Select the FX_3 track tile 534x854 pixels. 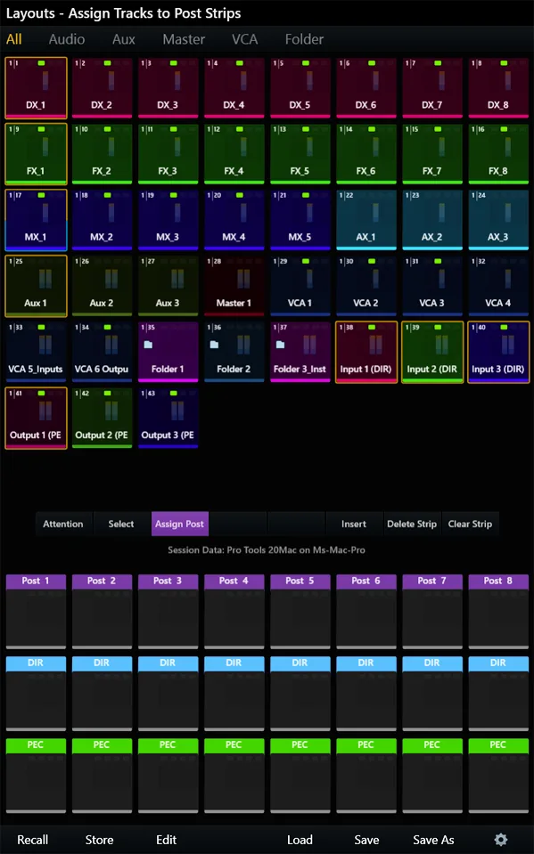(168, 153)
